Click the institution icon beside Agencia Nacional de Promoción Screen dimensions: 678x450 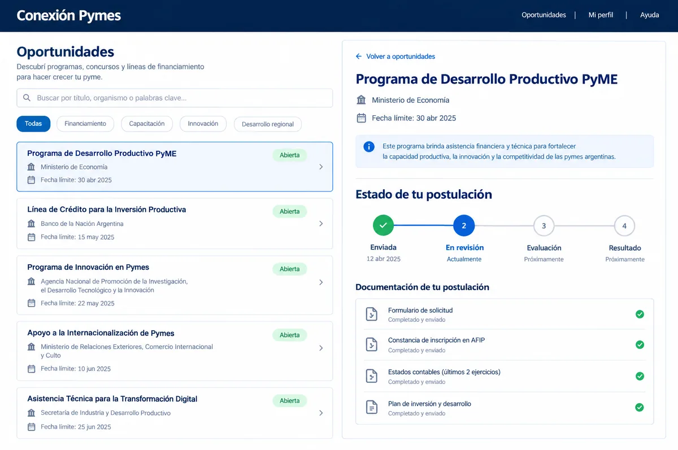tap(31, 281)
